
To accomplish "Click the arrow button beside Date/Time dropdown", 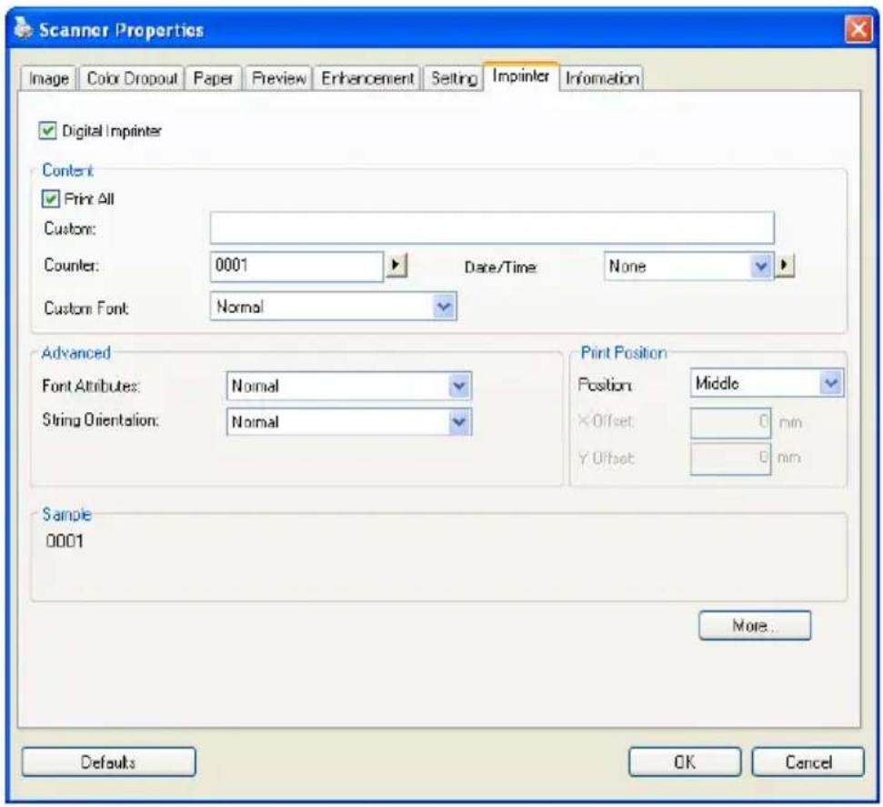I will point(785,265).
